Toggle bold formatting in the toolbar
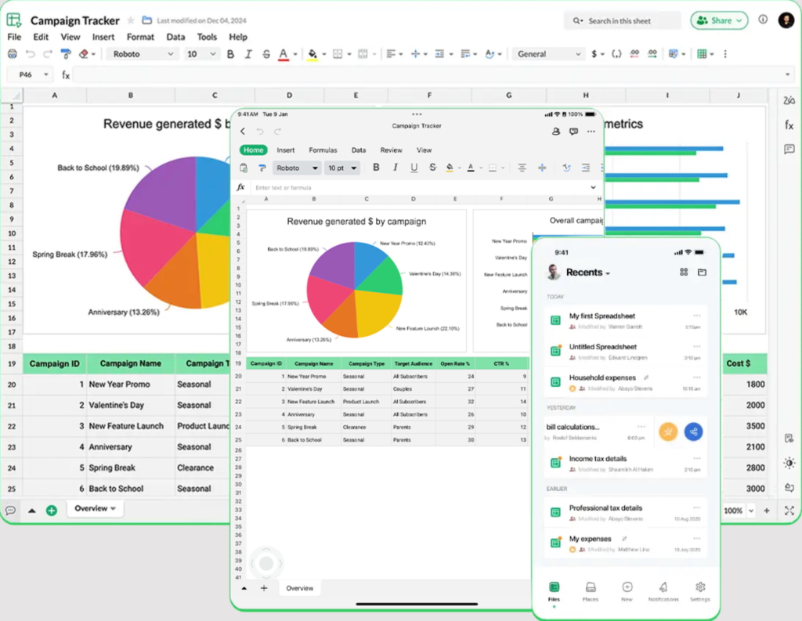802x621 pixels. pos(229,54)
